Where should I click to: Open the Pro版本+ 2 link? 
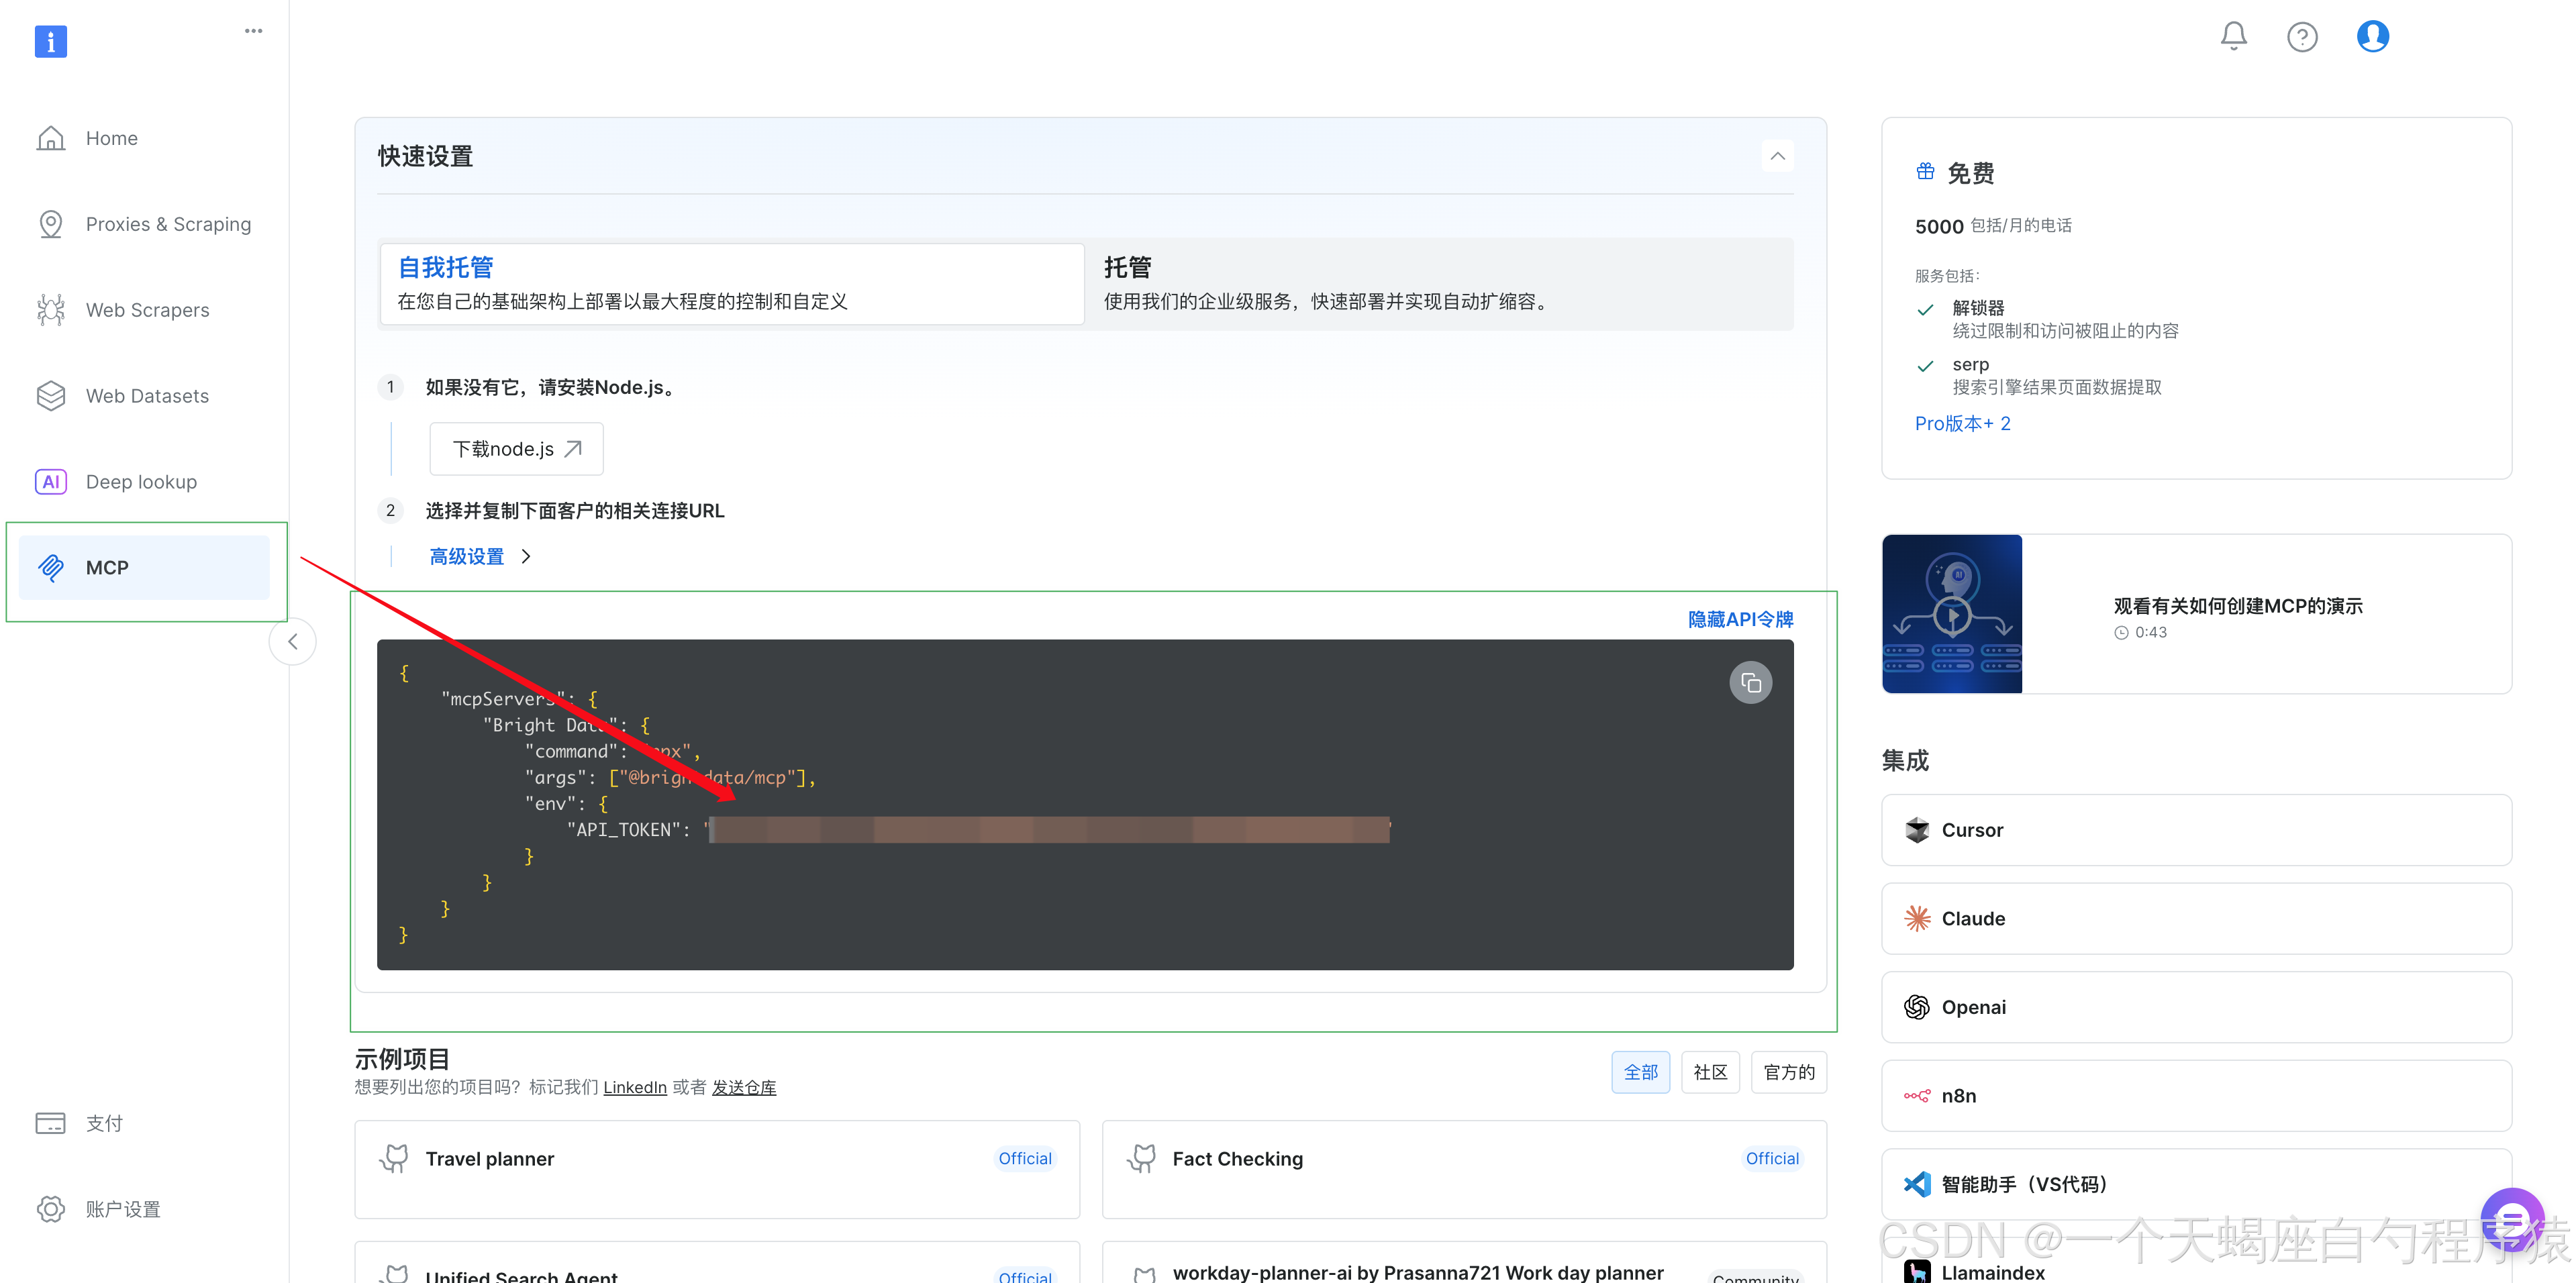pos(1962,423)
